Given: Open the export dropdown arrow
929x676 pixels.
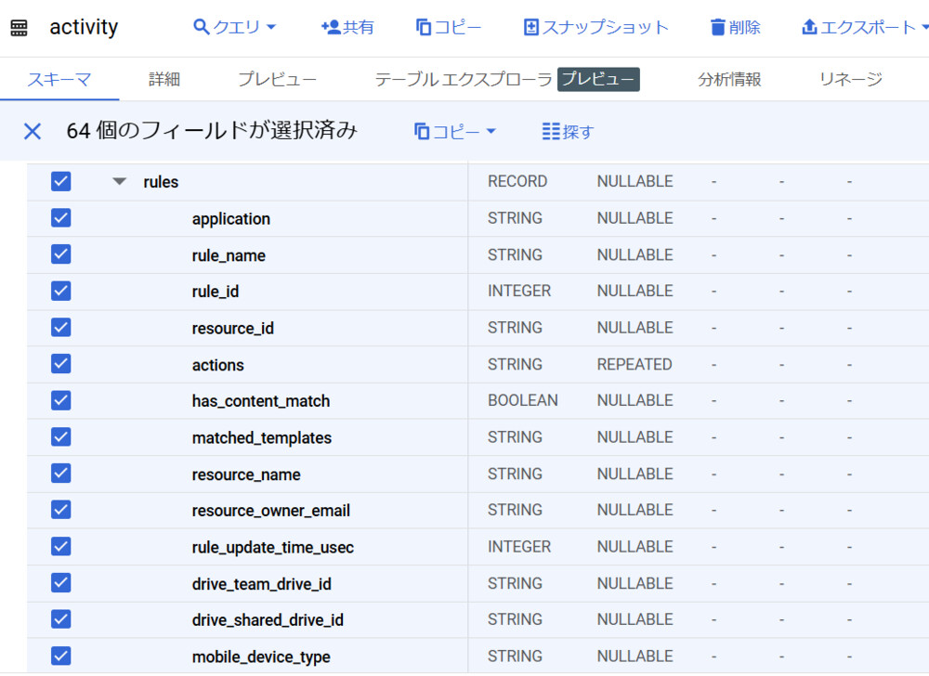Looking at the screenshot, I should [923, 27].
